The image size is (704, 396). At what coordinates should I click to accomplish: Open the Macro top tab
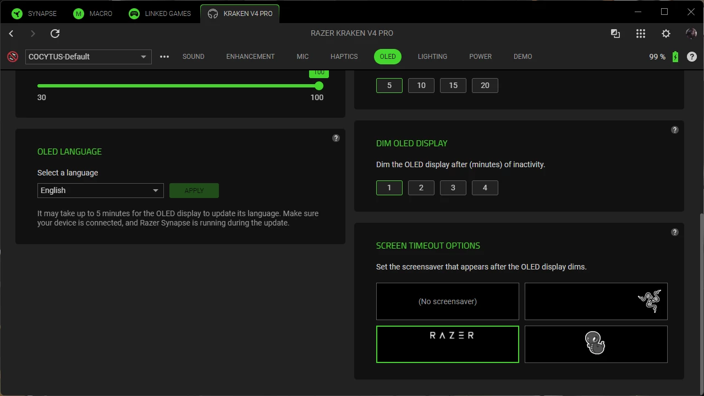[x=92, y=13]
